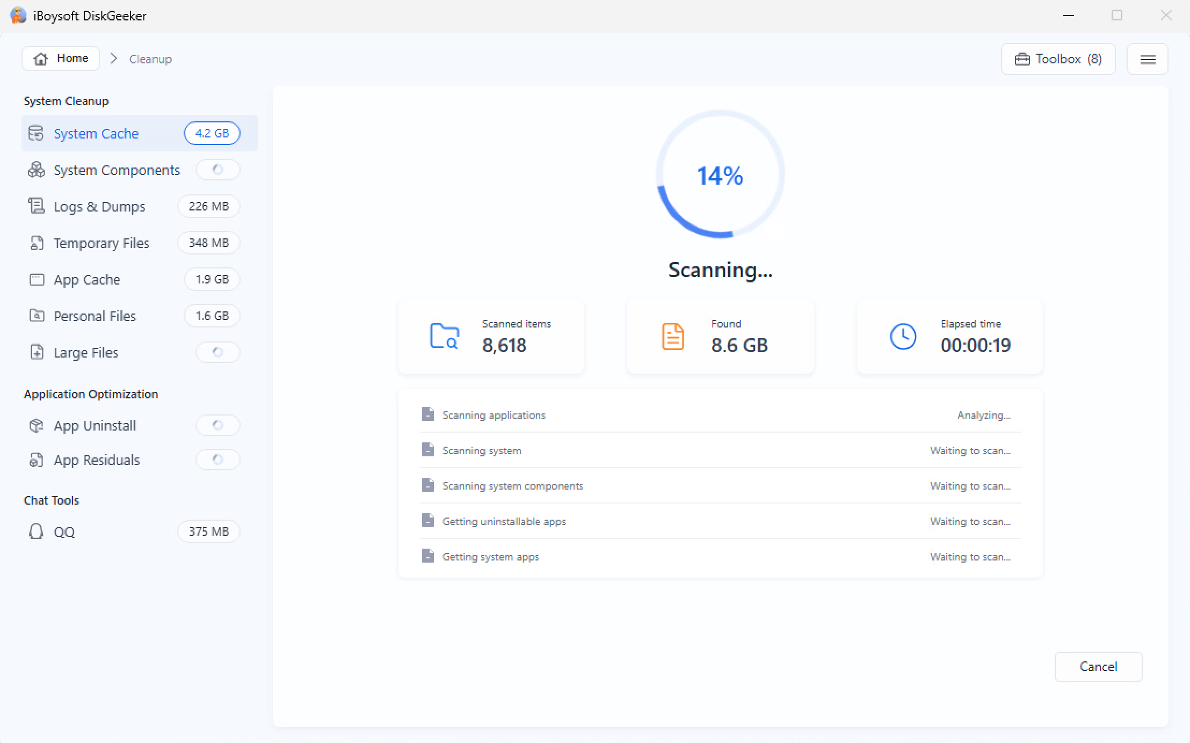Click the App Cache window icon

point(36,279)
